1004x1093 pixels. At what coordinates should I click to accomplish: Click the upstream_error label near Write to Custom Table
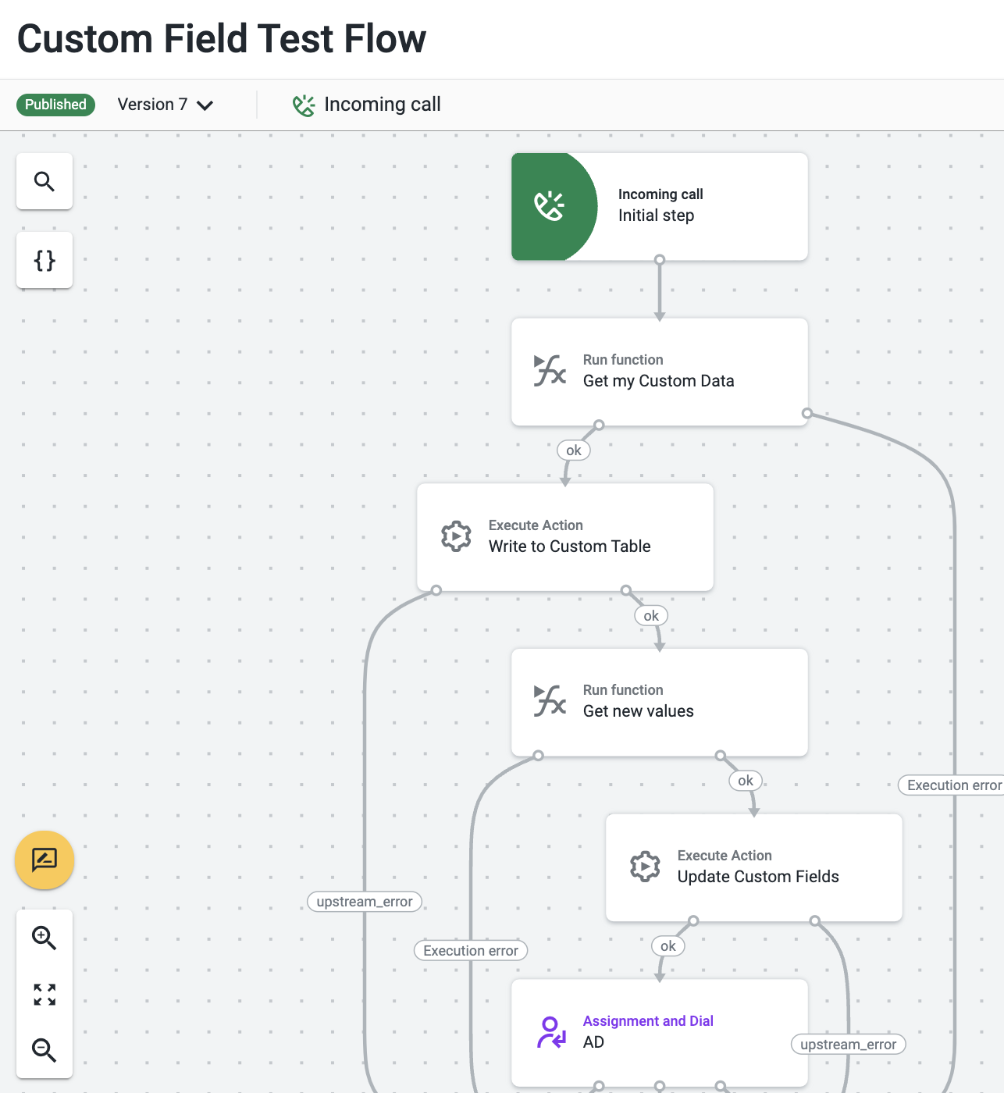pyautogui.click(x=365, y=902)
